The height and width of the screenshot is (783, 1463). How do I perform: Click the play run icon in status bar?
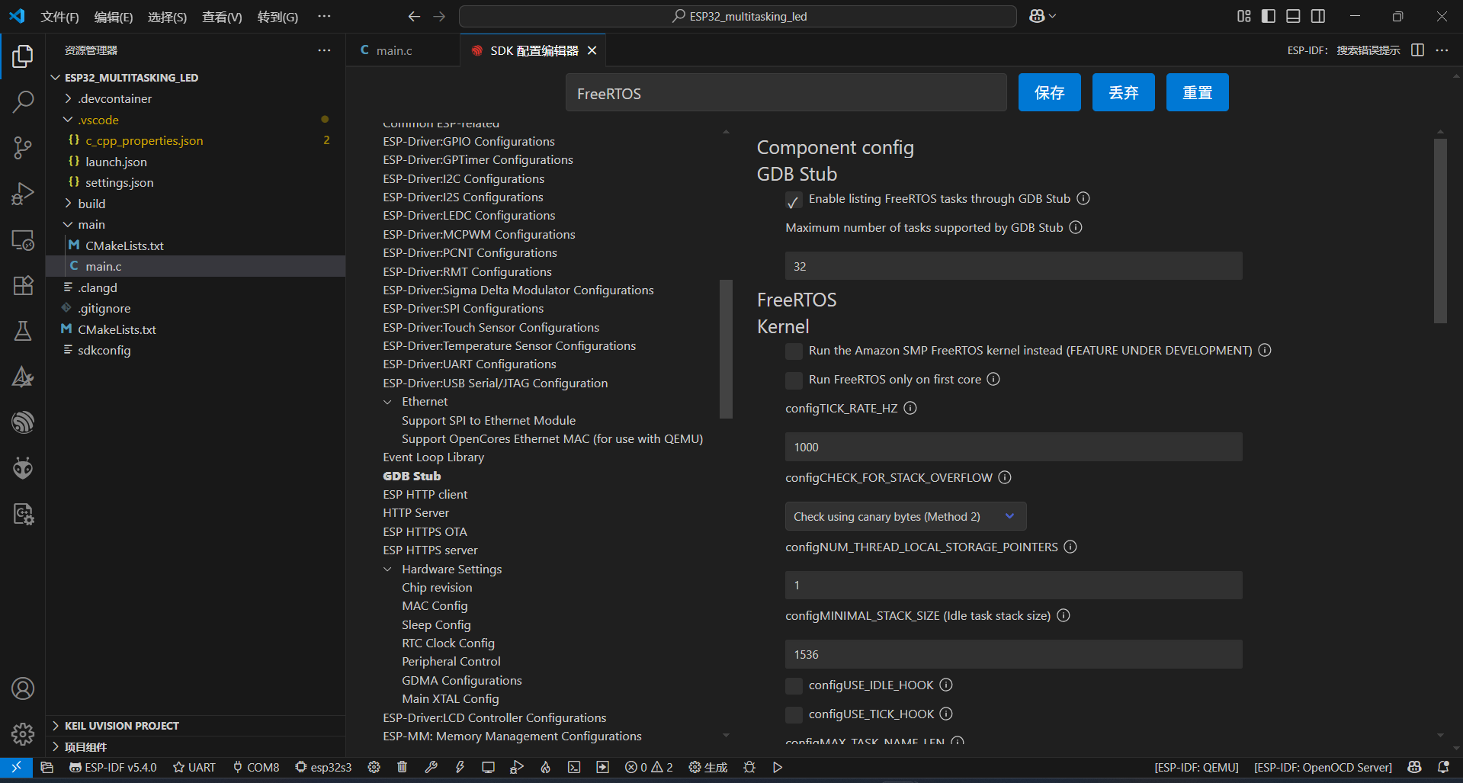pos(778,767)
